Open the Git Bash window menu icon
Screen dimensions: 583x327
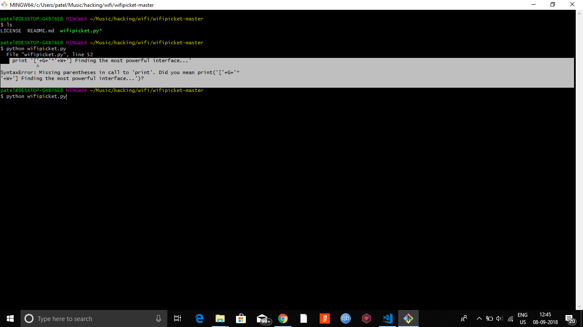(4, 5)
